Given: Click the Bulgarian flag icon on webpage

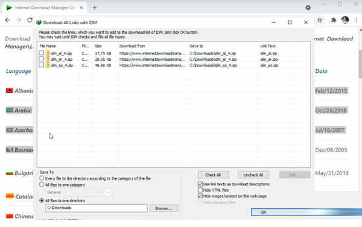Looking at the screenshot, I should pyautogui.click(x=9, y=173).
